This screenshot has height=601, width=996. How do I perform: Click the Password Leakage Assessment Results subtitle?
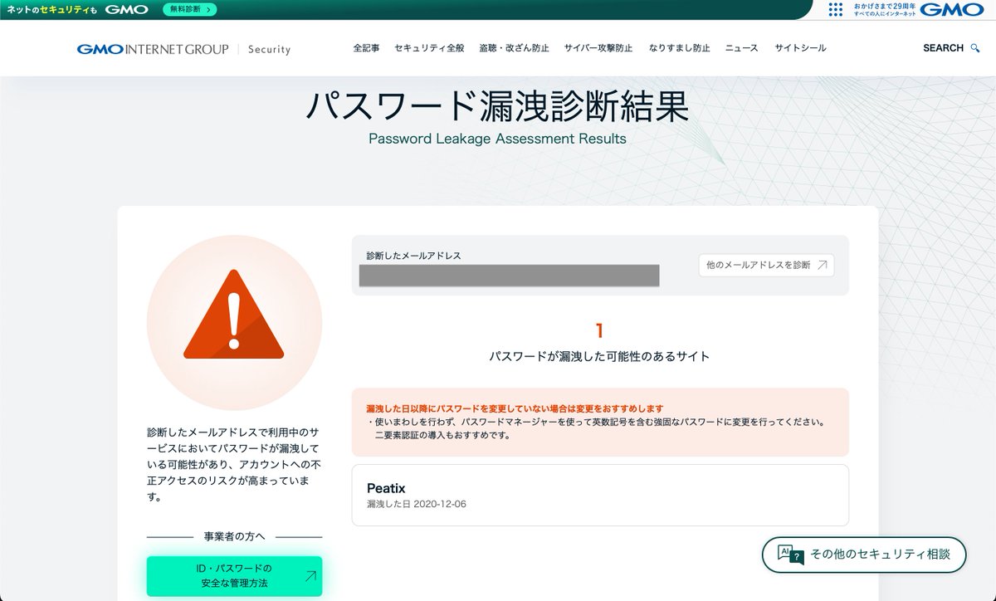tap(497, 139)
